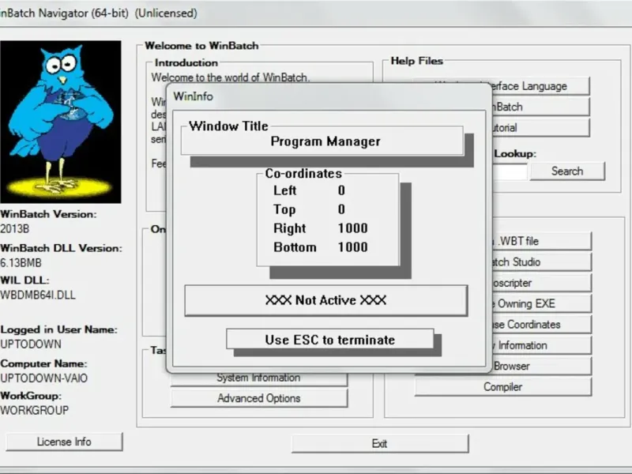Click the Information button above Browser
Screen dimensions: 632x474
pyautogui.click(x=541, y=345)
